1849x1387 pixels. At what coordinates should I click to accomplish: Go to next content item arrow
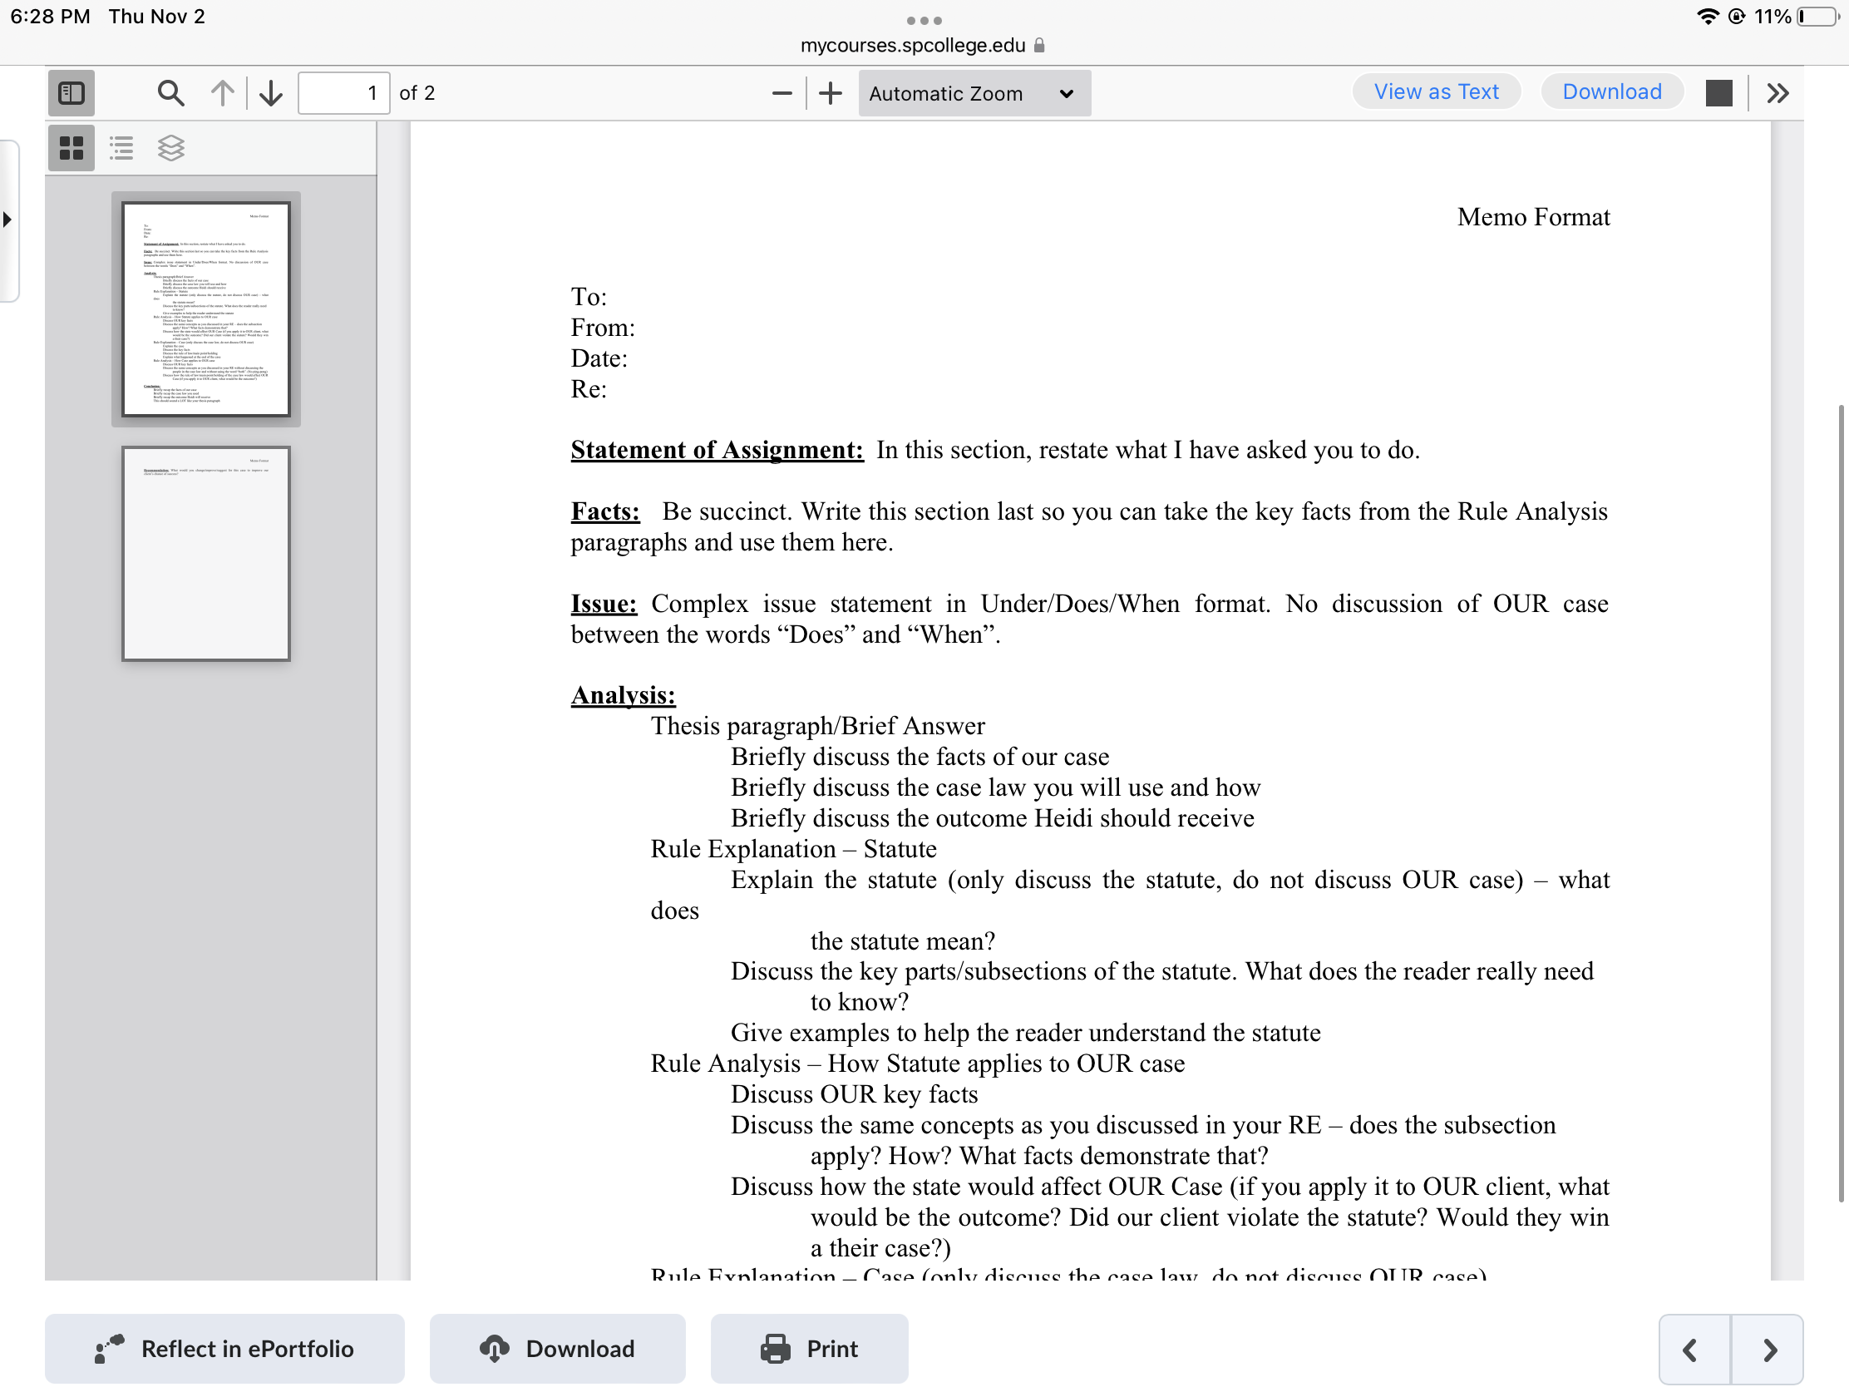coord(1768,1349)
